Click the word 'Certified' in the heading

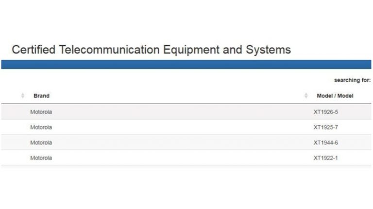pos(31,50)
